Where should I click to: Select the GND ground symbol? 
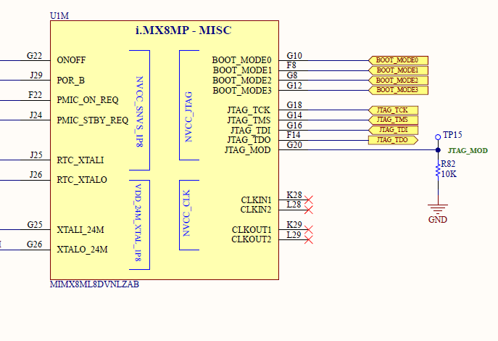(438, 209)
